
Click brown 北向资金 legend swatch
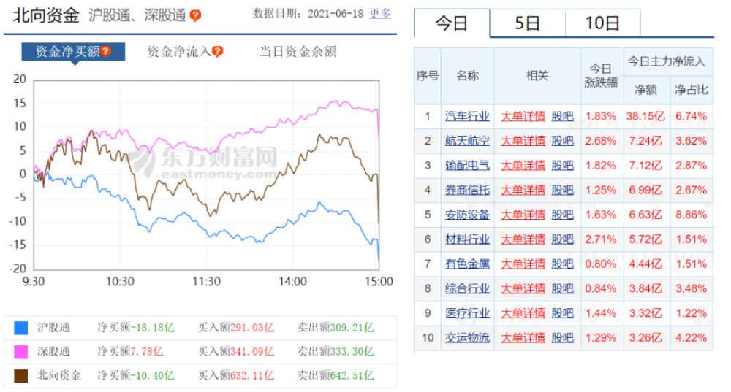(21, 376)
